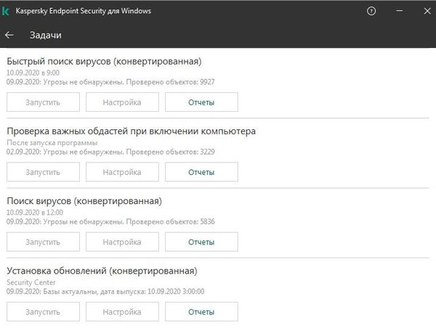Image resolution: width=436 pixels, height=328 pixels.
Task: View Отчеты for Быстрый поиск вирусов
Action: click(201, 102)
